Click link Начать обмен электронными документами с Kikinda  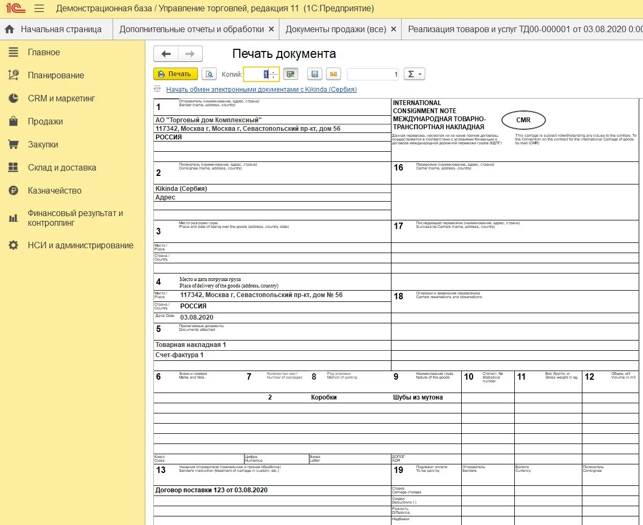[261, 90]
